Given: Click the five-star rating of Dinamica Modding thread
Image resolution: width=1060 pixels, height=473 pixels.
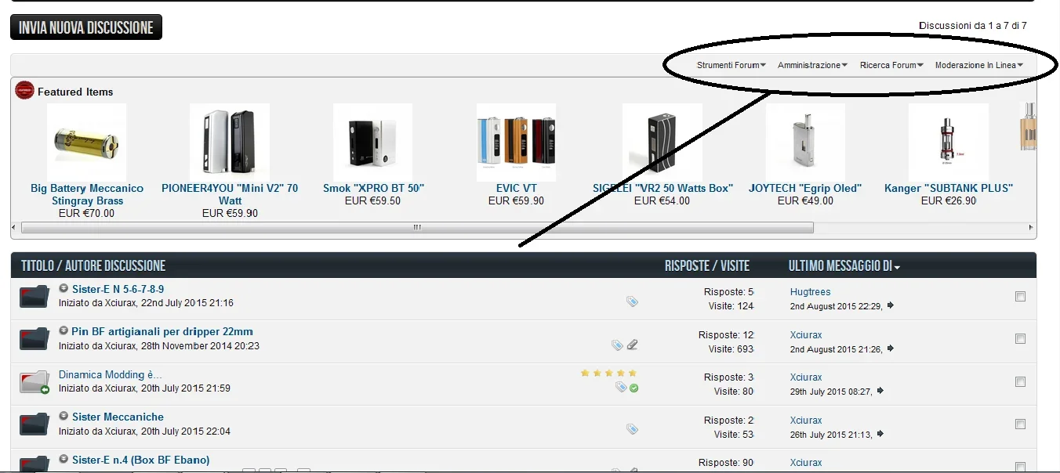Looking at the screenshot, I should point(608,373).
